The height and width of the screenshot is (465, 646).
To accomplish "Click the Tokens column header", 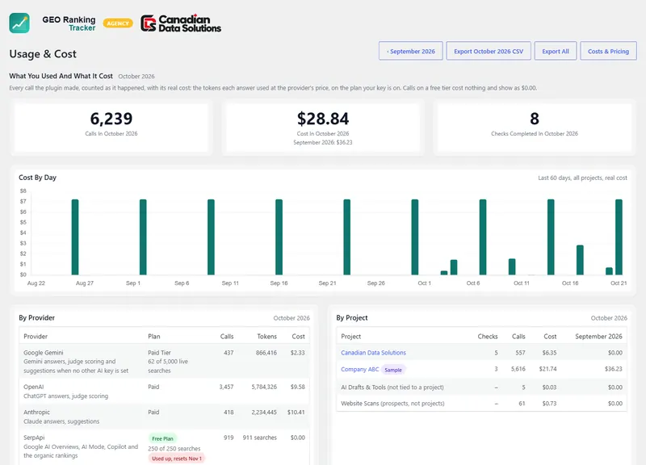I will pyautogui.click(x=267, y=337).
